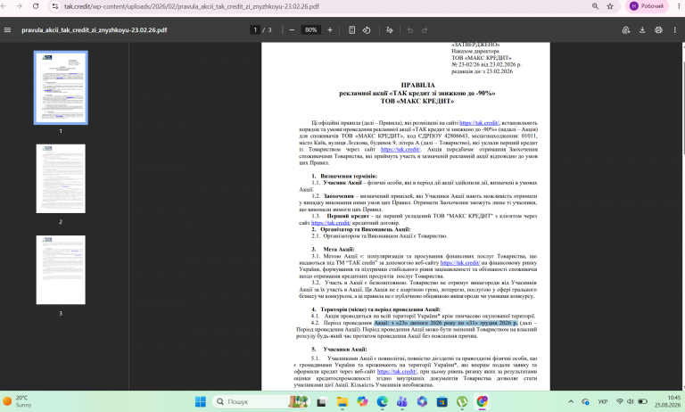Open the PDF viewer more actions menu

coord(675,30)
